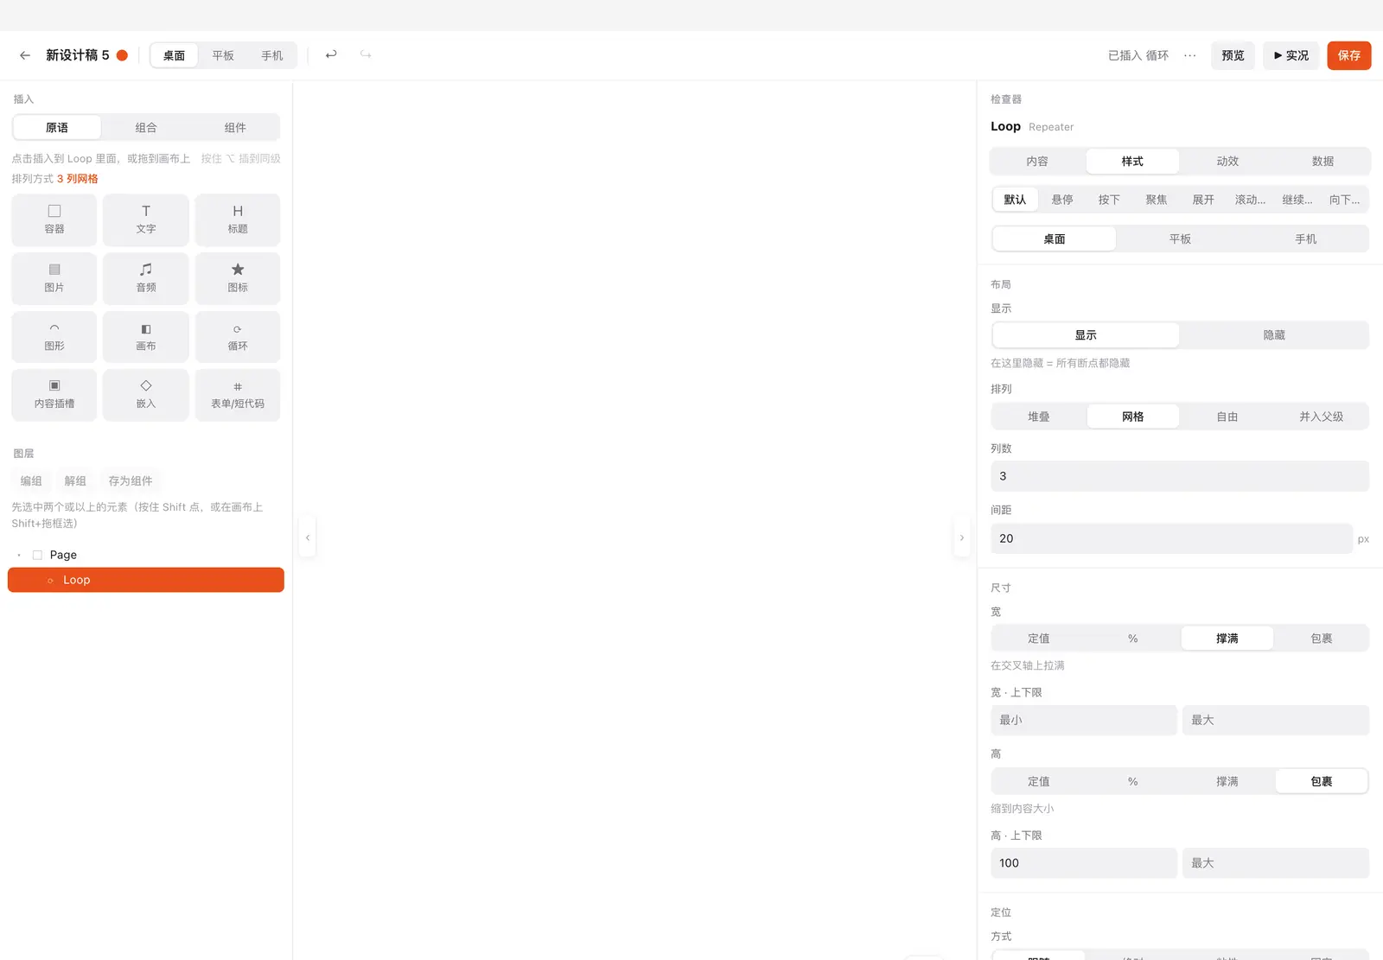Insert a 内容插槽 content slot
1383x960 pixels.
click(x=54, y=395)
